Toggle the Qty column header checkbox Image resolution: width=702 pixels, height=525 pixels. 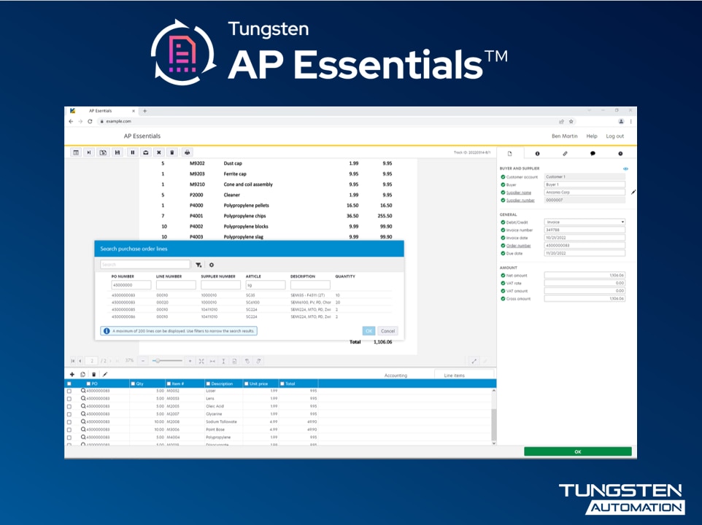tap(133, 384)
